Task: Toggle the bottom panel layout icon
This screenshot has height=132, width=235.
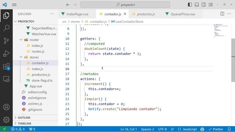Action: 197,5
